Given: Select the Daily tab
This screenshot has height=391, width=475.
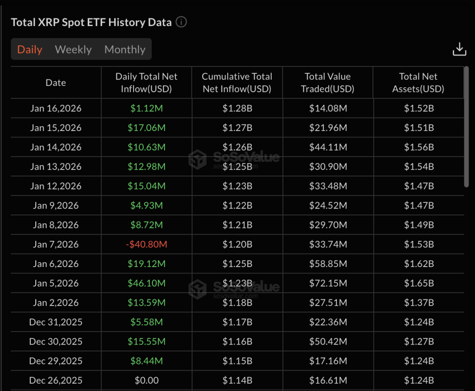Looking at the screenshot, I should point(30,49).
